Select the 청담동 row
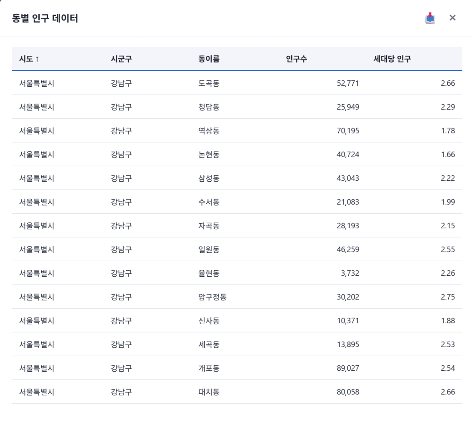The image size is (472, 427). 209,107
